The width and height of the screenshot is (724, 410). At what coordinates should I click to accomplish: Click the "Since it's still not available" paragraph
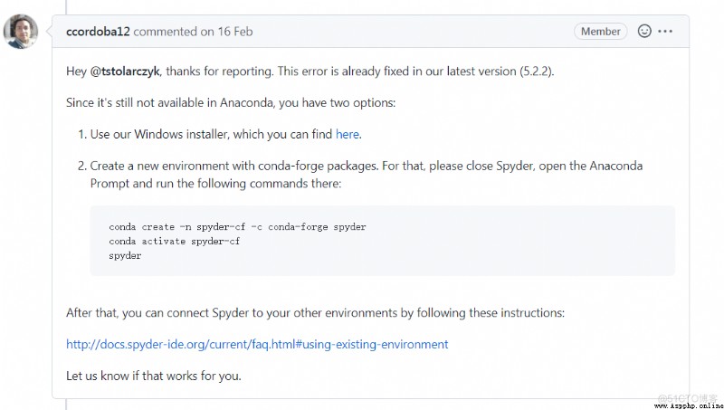(231, 102)
